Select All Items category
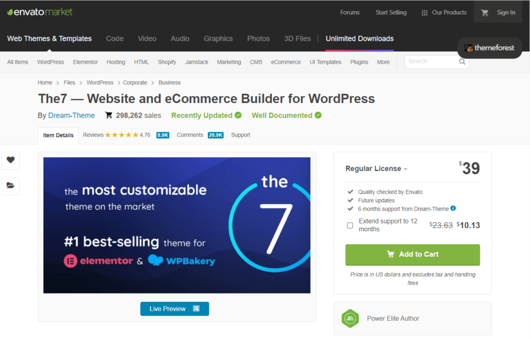The image size is (530, 338). [x=18, y=62]
